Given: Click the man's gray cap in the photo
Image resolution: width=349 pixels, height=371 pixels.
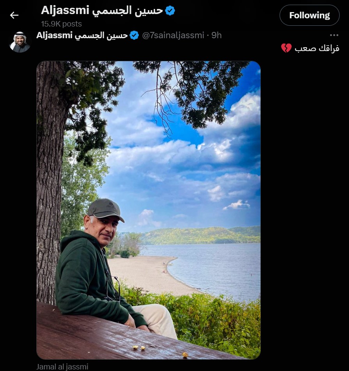Looking at the screenshot, I should [106, 209].
